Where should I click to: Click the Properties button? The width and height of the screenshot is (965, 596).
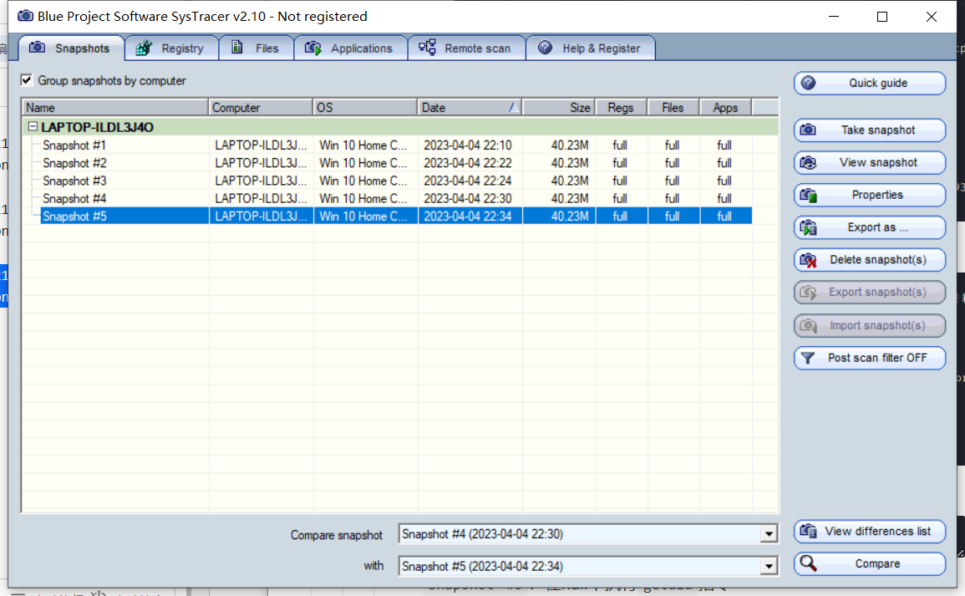tap(870, 195)
